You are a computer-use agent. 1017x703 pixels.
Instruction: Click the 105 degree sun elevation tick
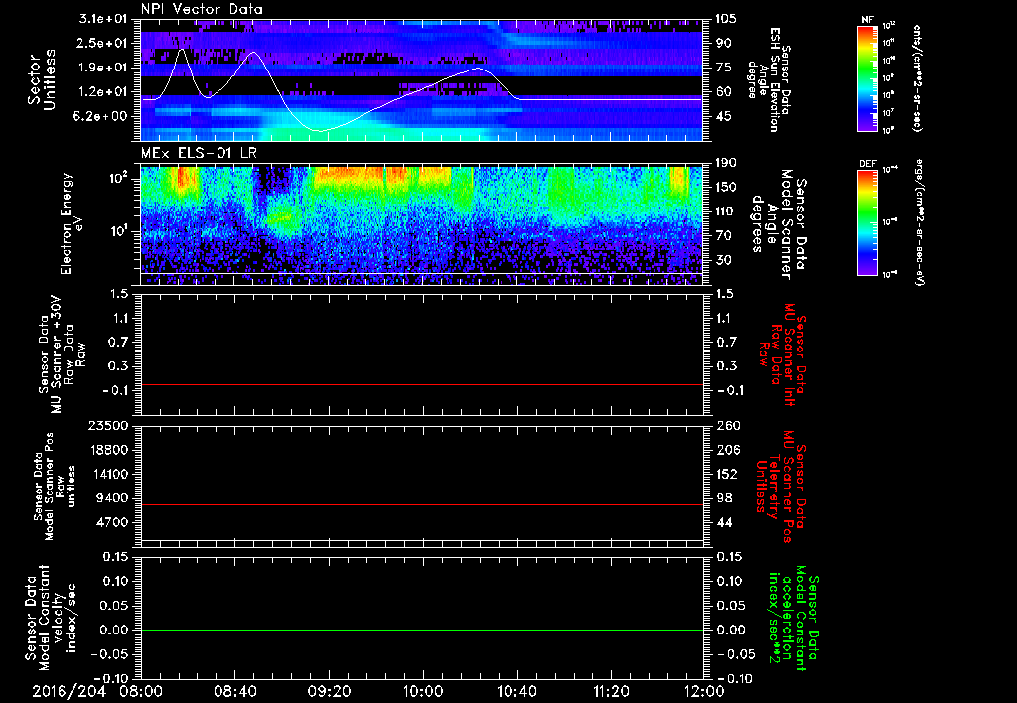pyautogui.click(x=725, y=19)
